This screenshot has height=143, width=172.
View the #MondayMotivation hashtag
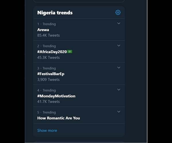tap(56, 96)
